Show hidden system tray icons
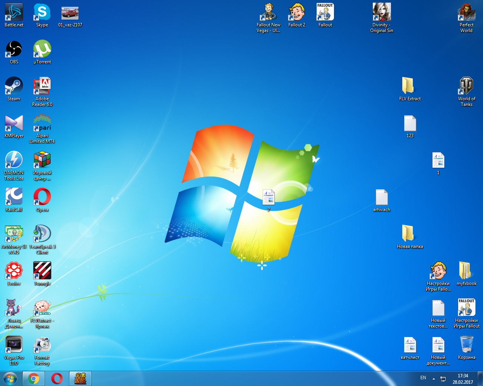The width and height of the screenshot is (483, 386). 434,379
